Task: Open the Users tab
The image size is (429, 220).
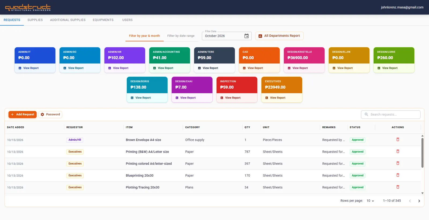Action: tap(127, 20)
